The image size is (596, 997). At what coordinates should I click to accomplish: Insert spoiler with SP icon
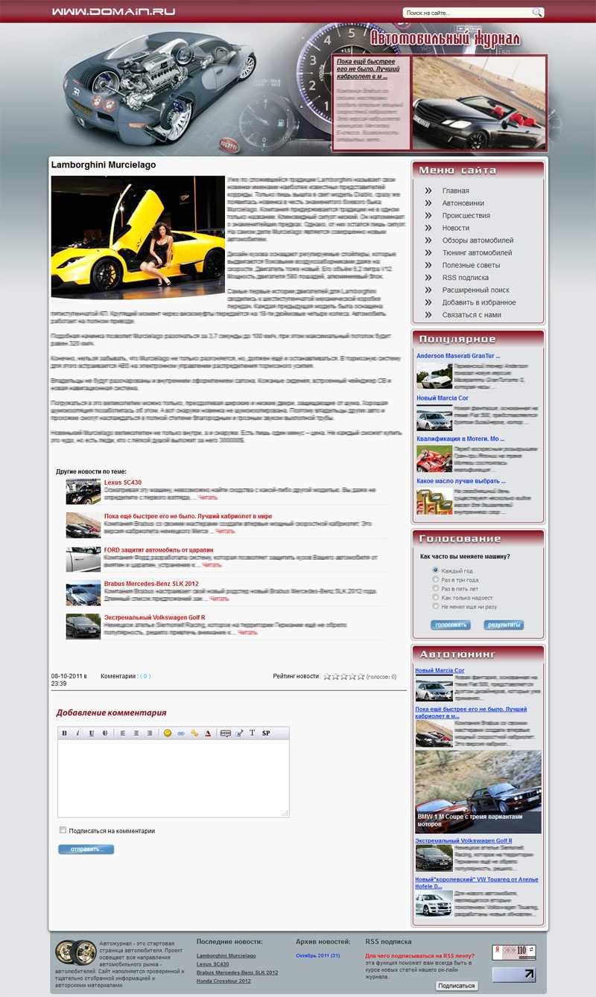[x=266, y=733]
